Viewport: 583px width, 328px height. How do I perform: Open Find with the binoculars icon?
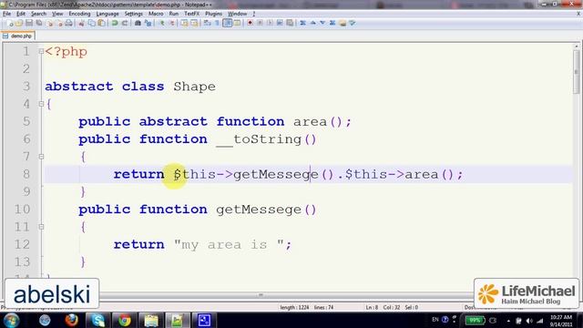pos(138,23)
